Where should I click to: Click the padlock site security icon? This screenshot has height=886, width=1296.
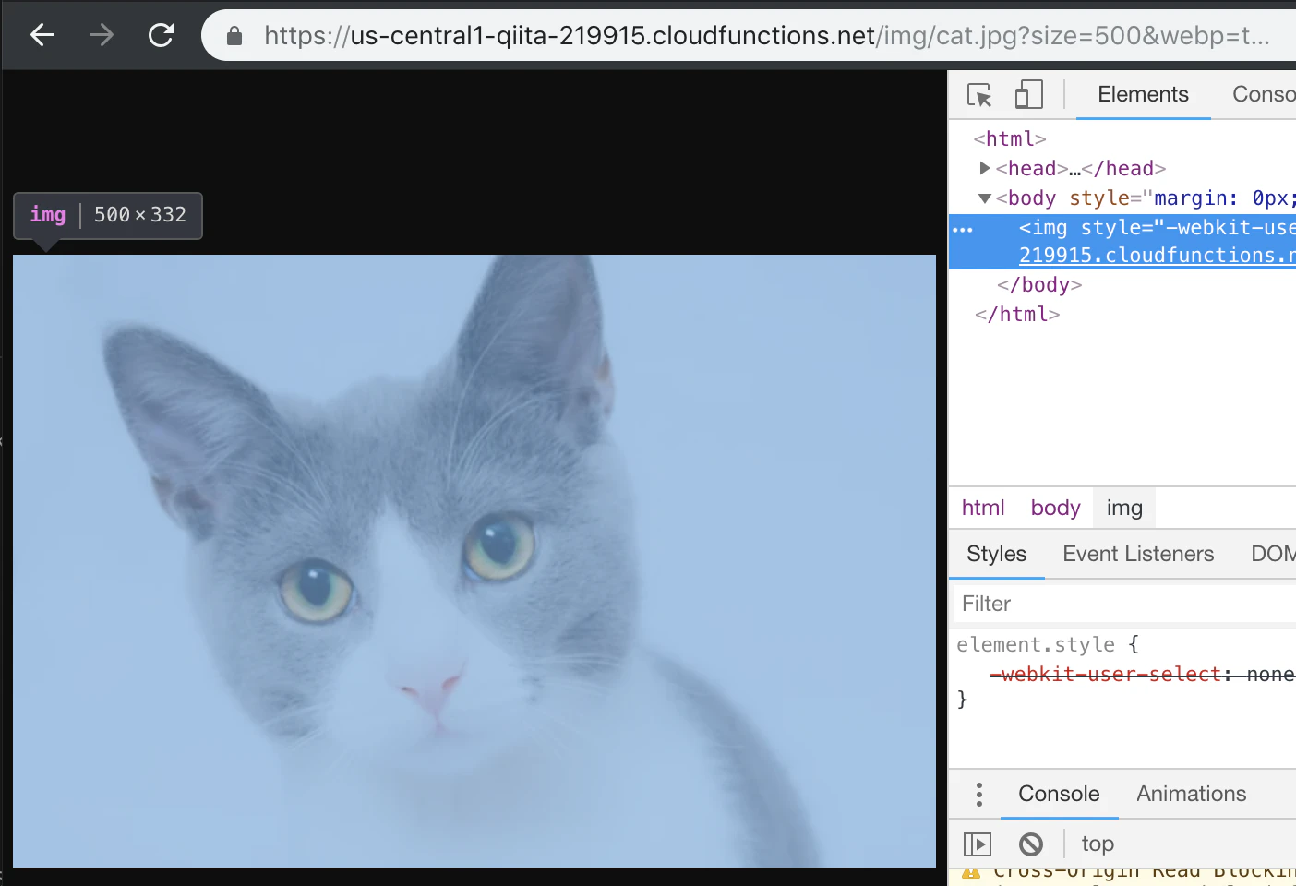point(234,36)
